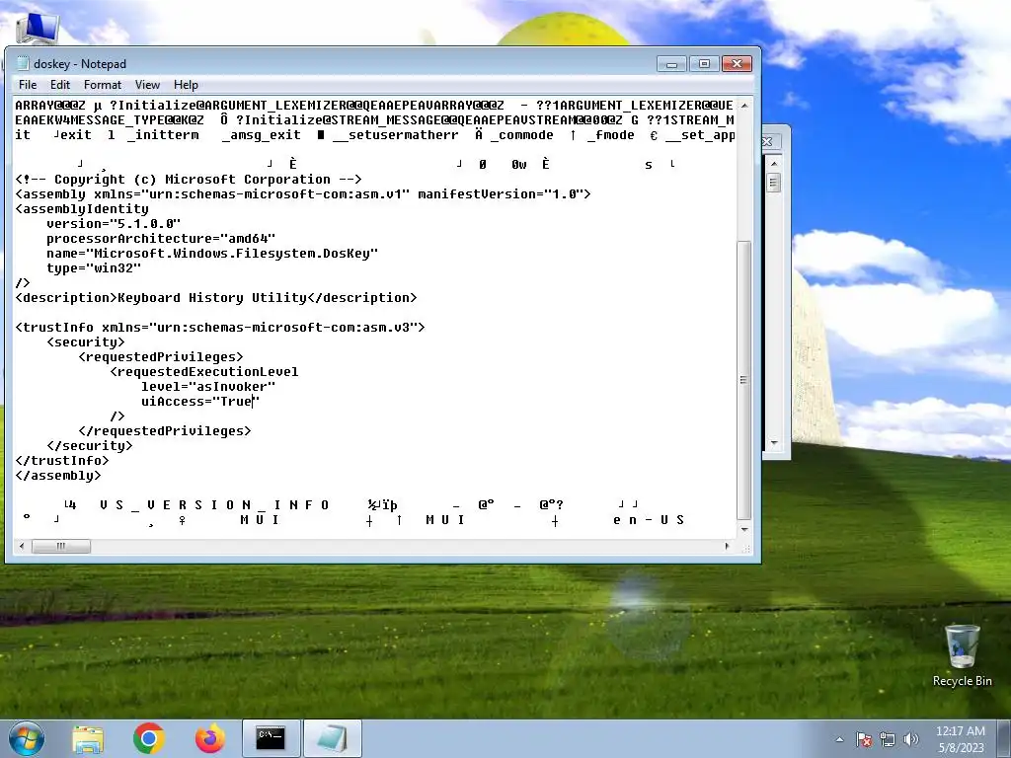Open the File menu in Notepad
Viewport: 1011px width, 758px height.
pyautogui.click(x=28, y=85)
